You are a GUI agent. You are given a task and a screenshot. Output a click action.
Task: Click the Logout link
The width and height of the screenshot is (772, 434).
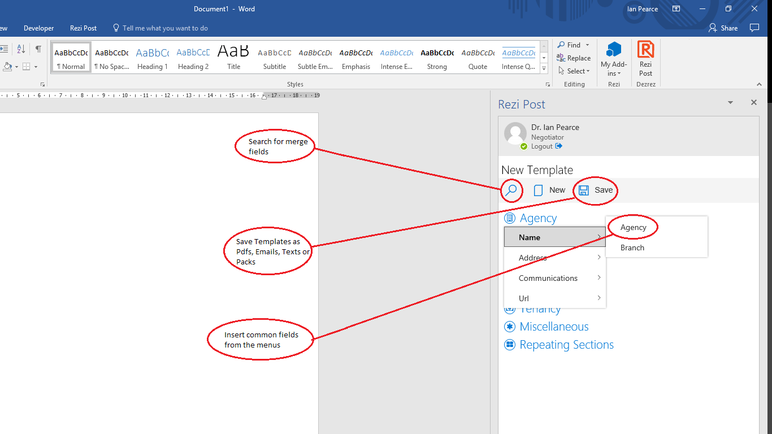pos(547,146)
